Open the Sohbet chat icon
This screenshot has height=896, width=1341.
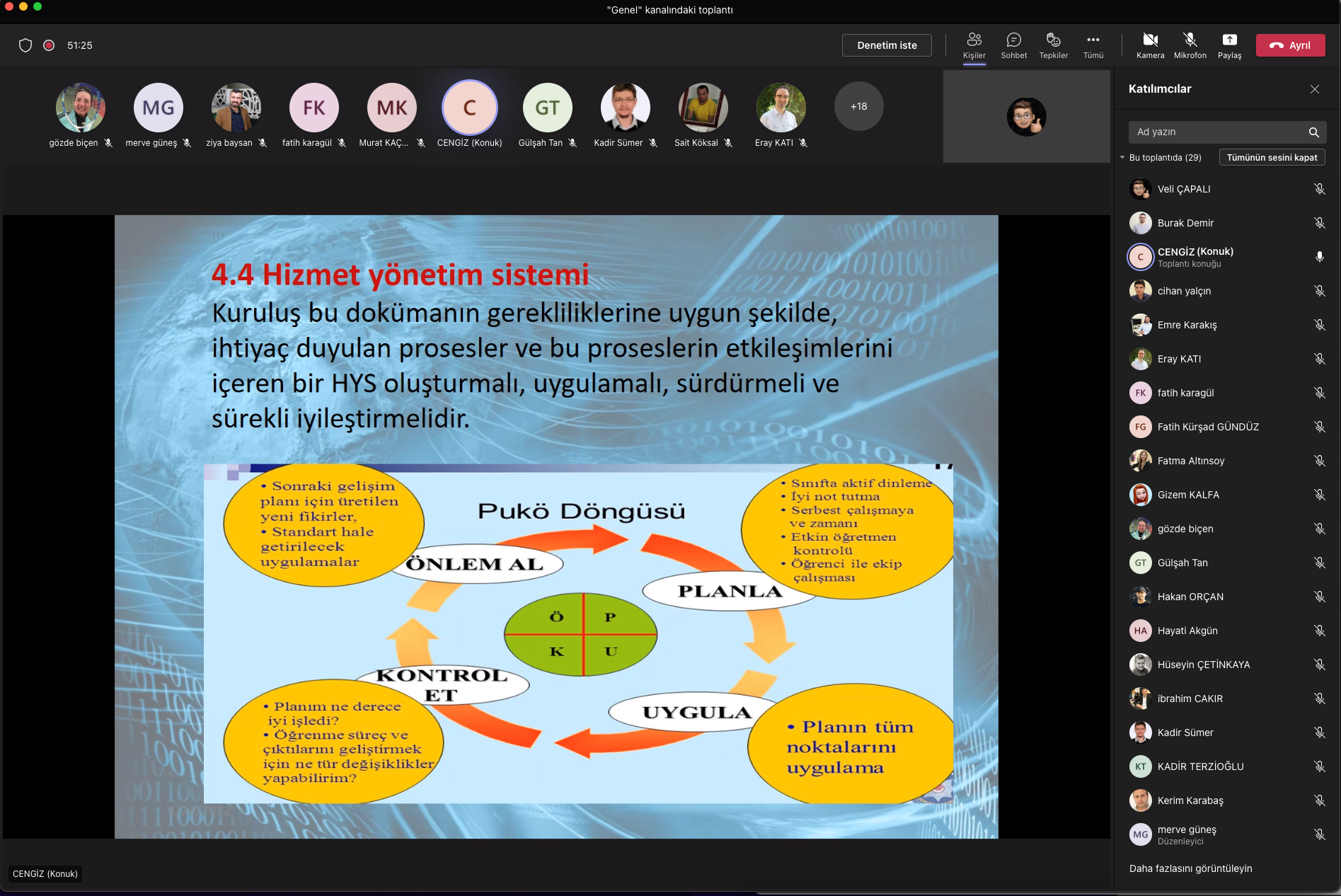pos(1013,40)
